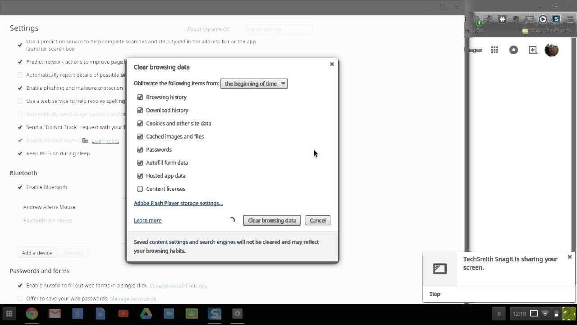The image size is (577, 325).
Task: Open the Wi-Fi status icon
Action: coord(545,314)
